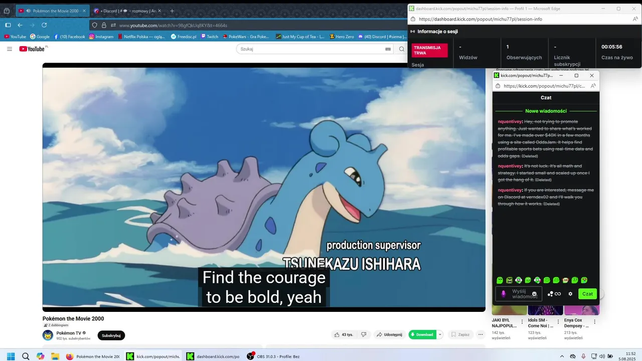Insert the last green Kick emote
The height and width of the screenshot is (361, 642).
[584, 280]
